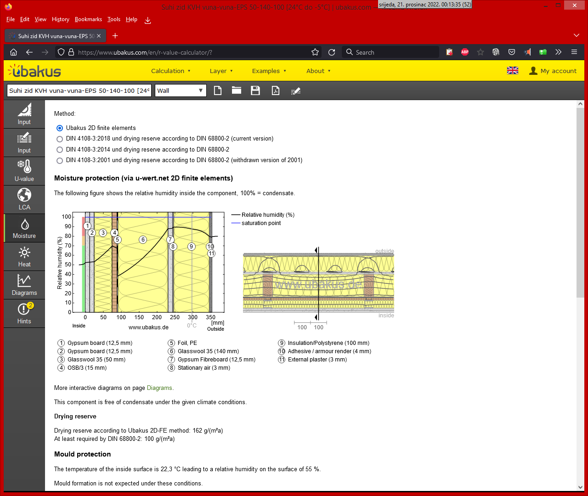Open Firefox application hamburger menu
Image resolution: width=588 pixels, height=496 pixels.
point(574,52)
